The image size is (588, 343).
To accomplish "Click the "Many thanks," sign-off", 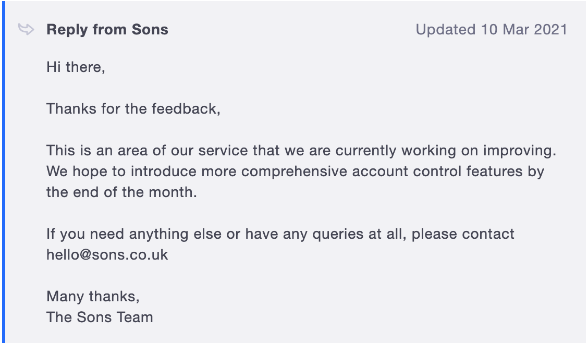I will [93, 297].
